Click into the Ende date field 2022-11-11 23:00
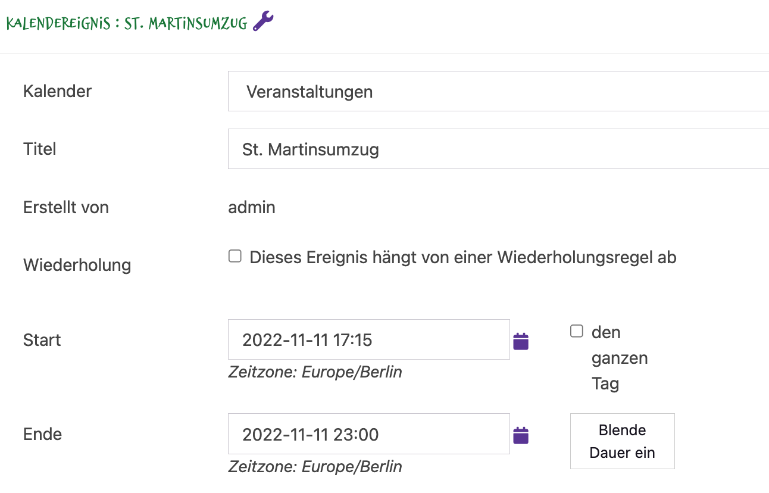Image resolution: width=769 pixels, height=493 pixels. pyautogui.click(x=369, y=433)
